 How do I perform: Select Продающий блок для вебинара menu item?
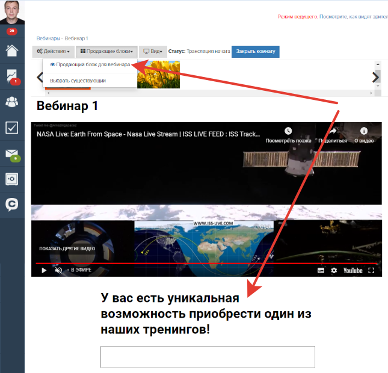click(x=90, y=64)
